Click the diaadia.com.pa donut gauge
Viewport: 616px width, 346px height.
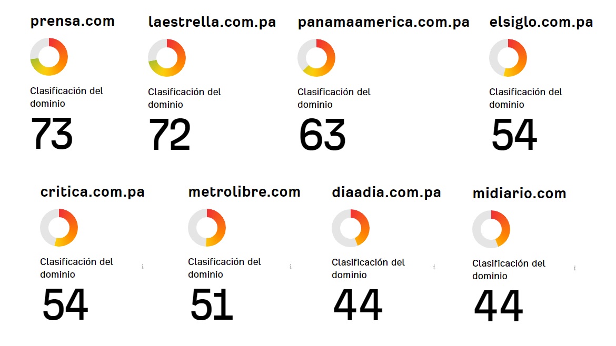(x=351, y=228)
